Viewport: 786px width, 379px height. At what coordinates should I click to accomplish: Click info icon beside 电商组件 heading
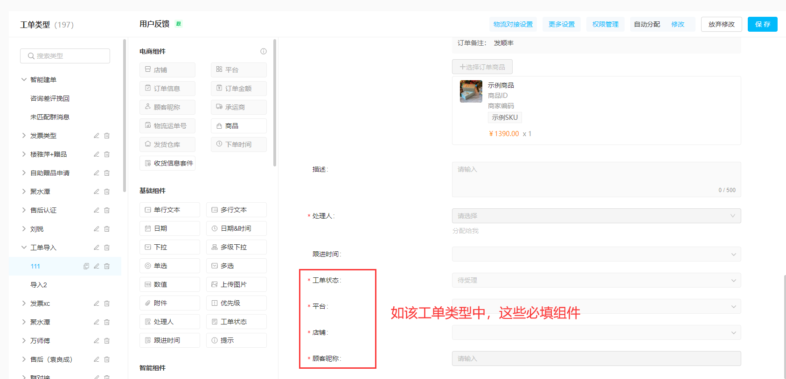click(x=264, y=51)
